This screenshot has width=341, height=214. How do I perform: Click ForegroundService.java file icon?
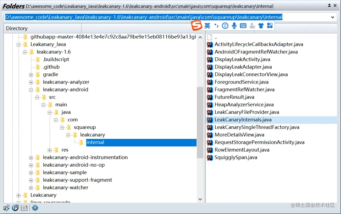(210, 82)
